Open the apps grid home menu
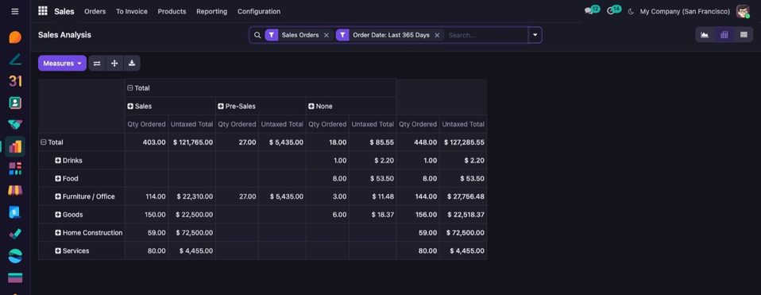761x295 pixels. pyautogui.click(x=43, y=11)
